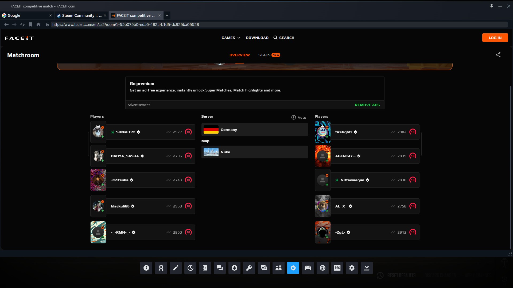The height and width of the screenshot is (288, 513).
Task: Open the downloads arrow circle icon
Action: (x=234, y=268)
